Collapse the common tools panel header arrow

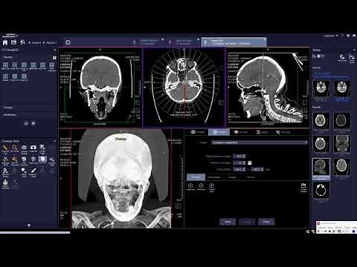coord(55,141)
